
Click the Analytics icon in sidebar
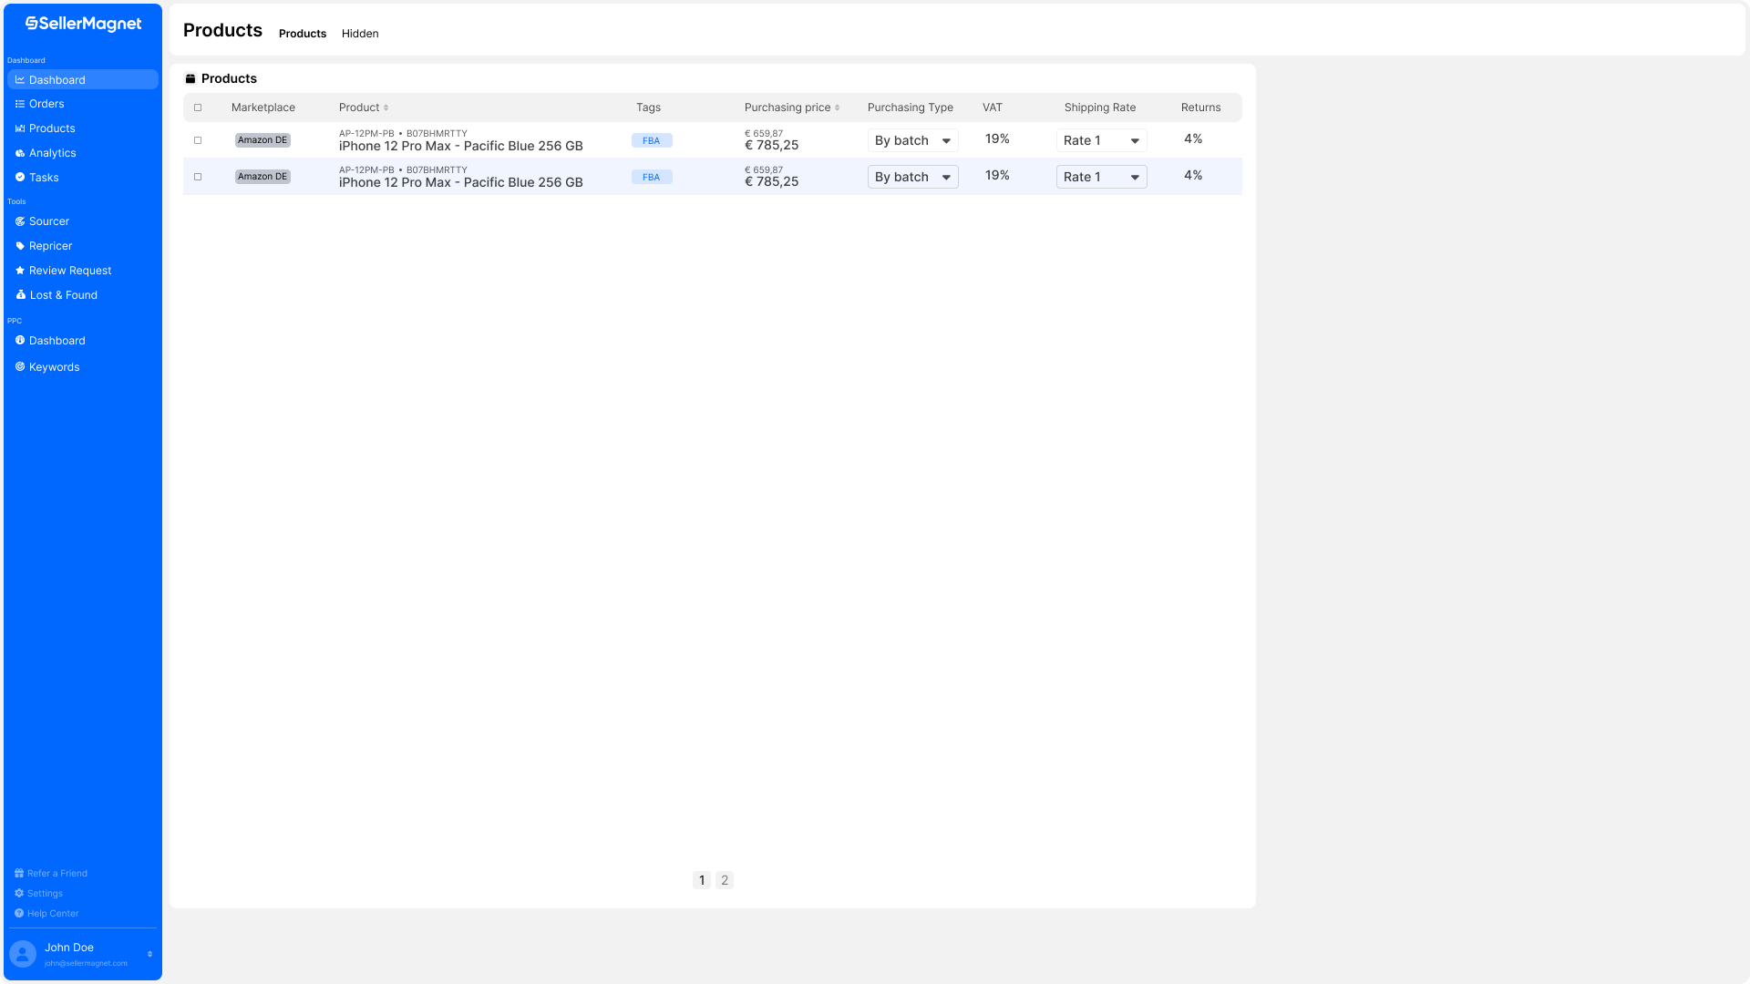(x=19, y=153)
